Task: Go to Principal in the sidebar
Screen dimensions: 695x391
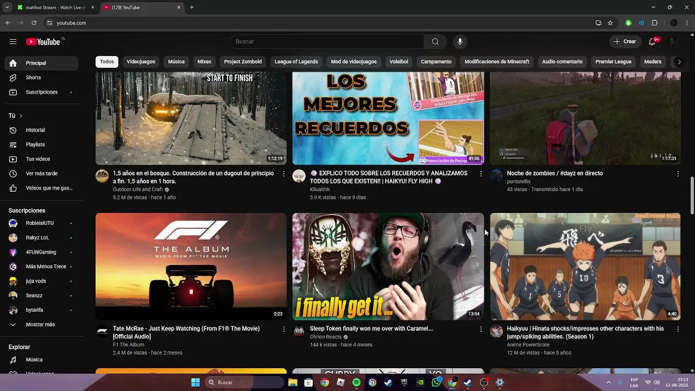Action: (x=41, y=63)
